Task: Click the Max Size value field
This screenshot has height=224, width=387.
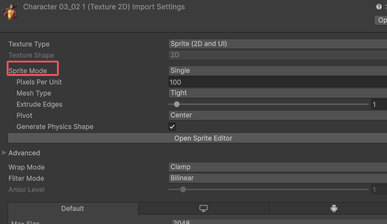Action: pyautogui.click(x=277, y=222)
